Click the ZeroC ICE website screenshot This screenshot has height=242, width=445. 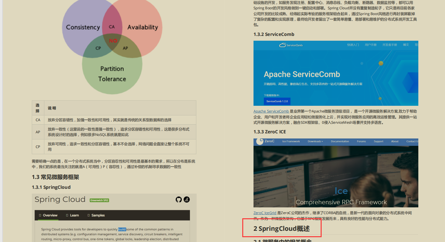click(336, 173)
